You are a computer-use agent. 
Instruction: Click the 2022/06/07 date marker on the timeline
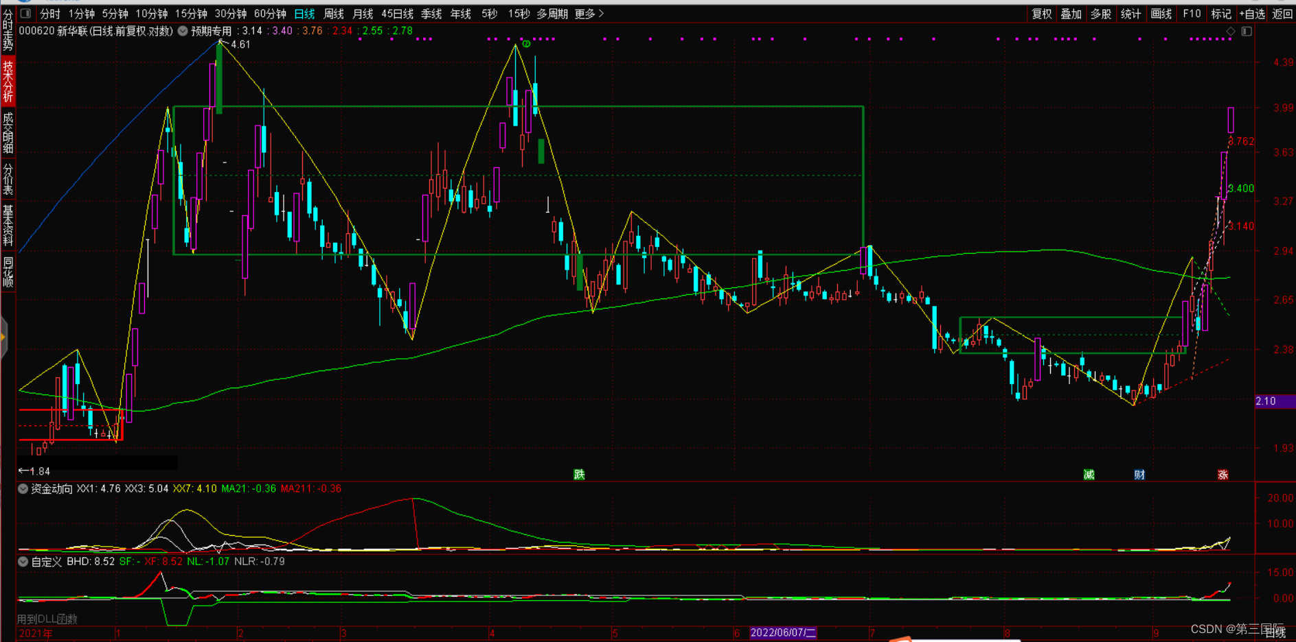click(x=783, y=632)
